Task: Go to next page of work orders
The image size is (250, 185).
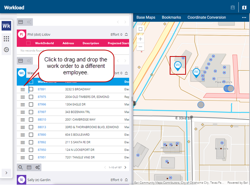Action: [x=125, y=167]
